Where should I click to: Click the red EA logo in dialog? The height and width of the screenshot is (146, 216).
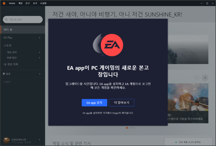[112, 45]
